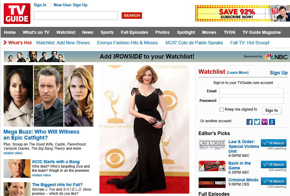Click the New User Sign Up link
The height and width of the screenshot is (196, 290).
70,5
